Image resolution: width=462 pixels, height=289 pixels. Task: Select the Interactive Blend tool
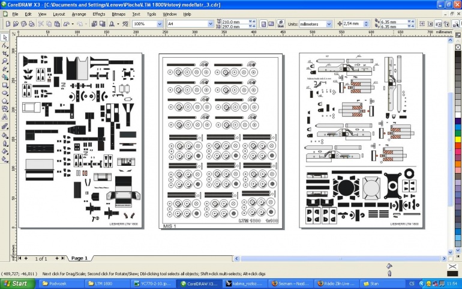pyautogui.click(x=5, y=126)
